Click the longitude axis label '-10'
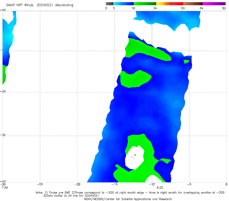Image resolution: width=229 pixels, height=201 pixels. [x=152, y=184]
